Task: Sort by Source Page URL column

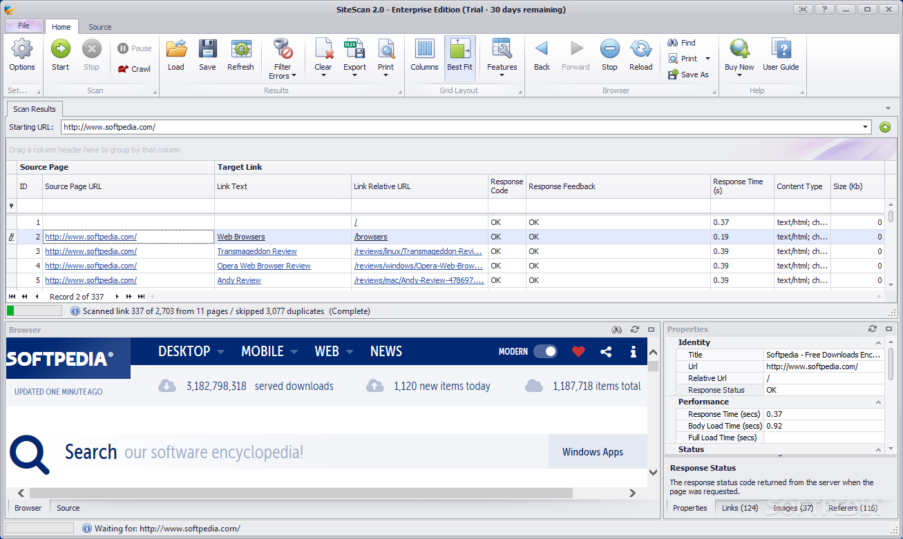Action: [129, 186]
